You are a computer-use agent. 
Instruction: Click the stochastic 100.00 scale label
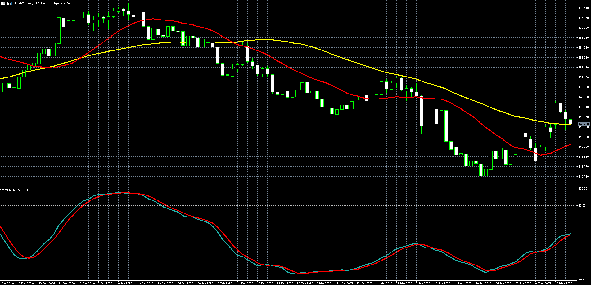click(x=583, y=189)
